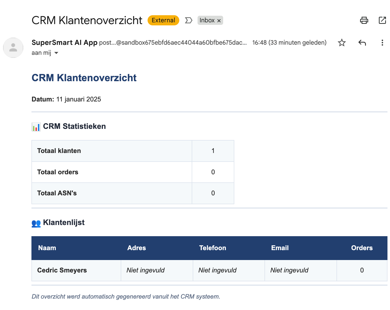Click the print email icon
Image resolution: width=390 pixels, height=310 pixels.
point(364,20)
